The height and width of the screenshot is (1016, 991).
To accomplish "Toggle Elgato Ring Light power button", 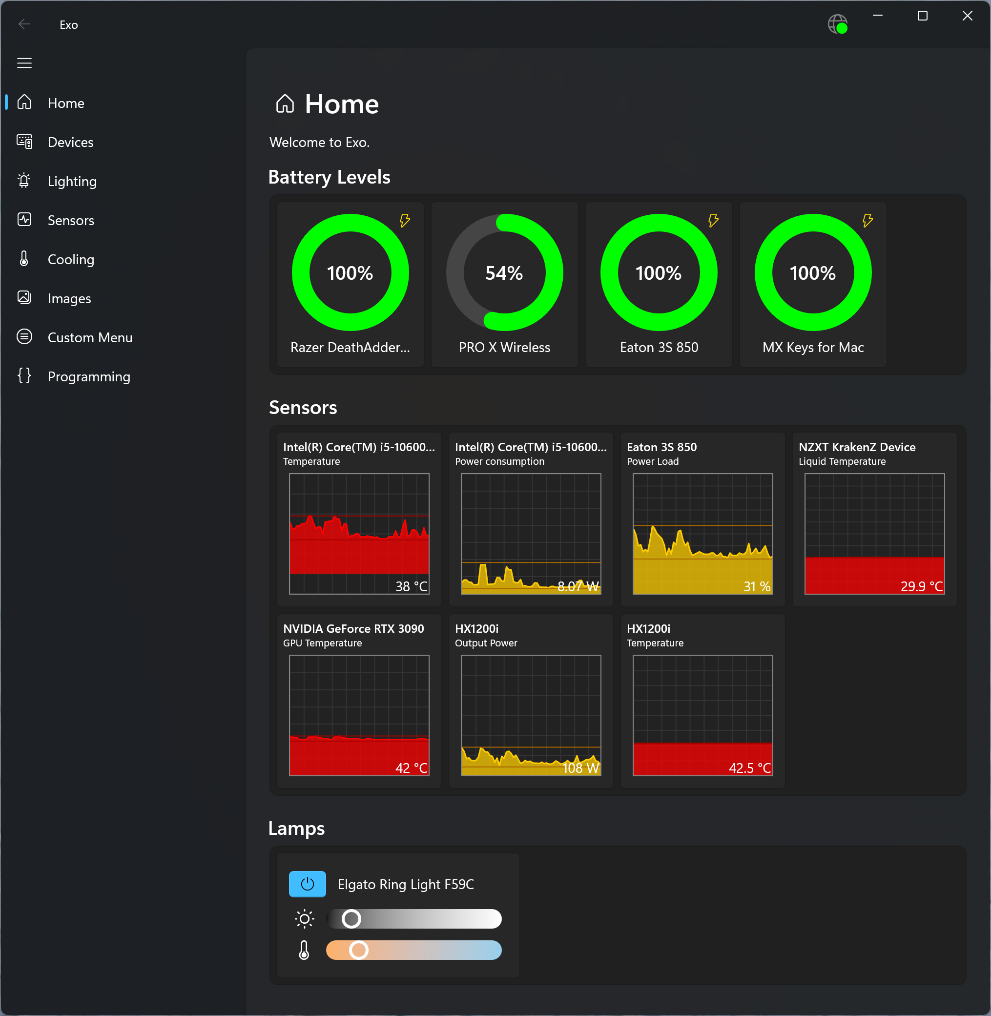I will pos(307,884).
